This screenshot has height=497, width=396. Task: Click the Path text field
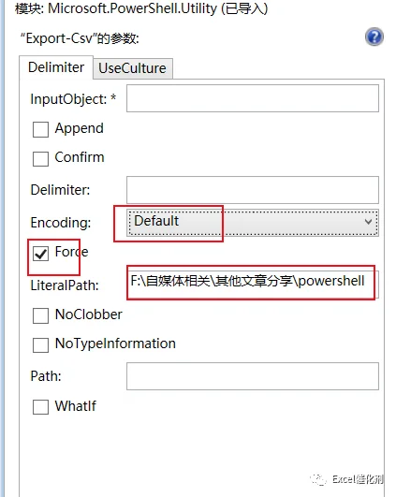(253, 376)
